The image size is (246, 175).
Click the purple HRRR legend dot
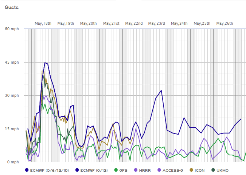click(x=136, y=170)
